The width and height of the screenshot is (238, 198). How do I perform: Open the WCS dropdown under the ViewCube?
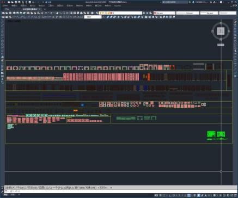click(221, 45)
